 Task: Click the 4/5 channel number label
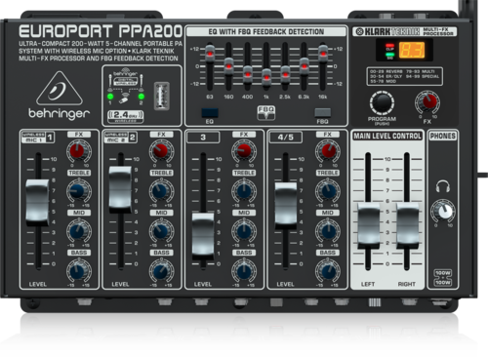pos(286,138)
